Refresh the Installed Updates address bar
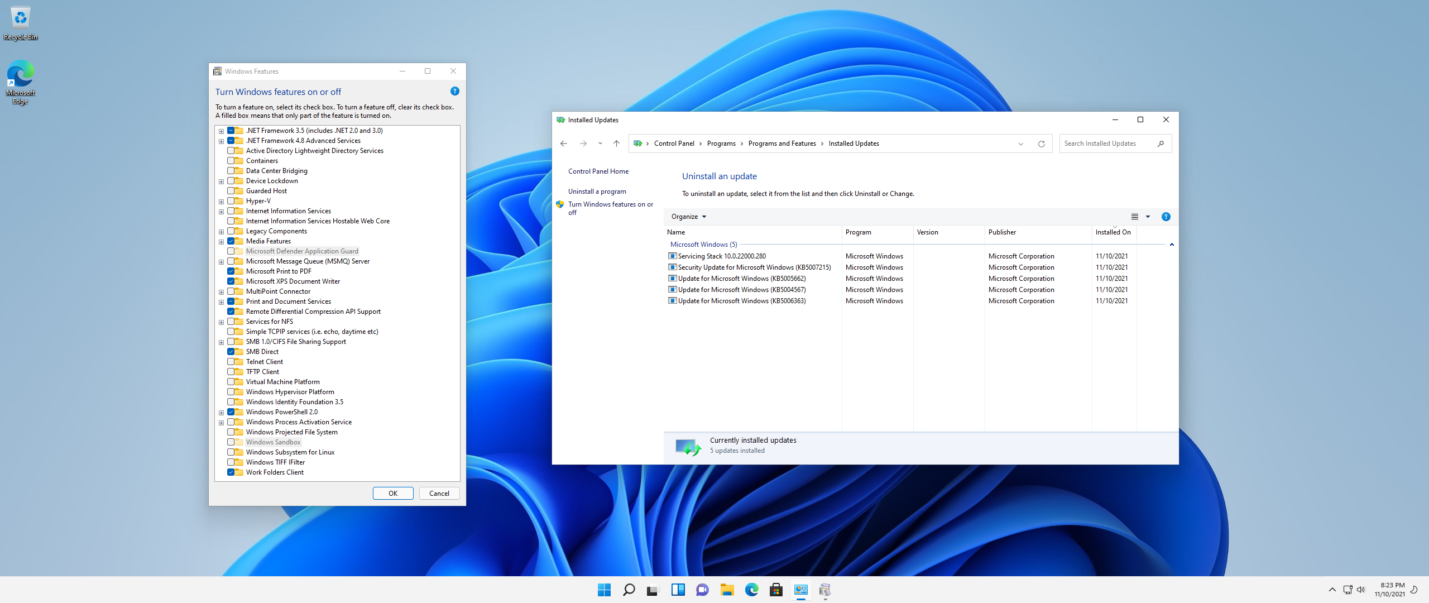The width and height of the screenshot is (1429, 603). point(1041,143)
